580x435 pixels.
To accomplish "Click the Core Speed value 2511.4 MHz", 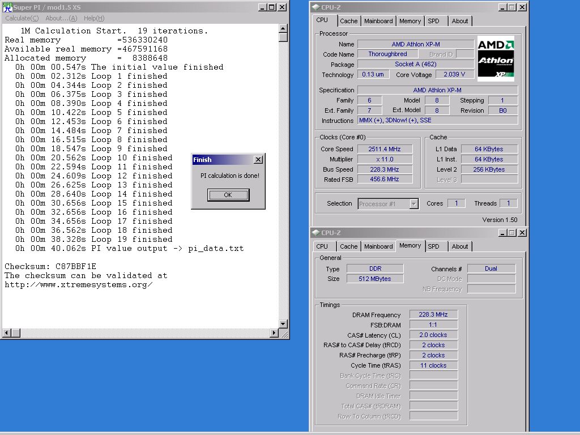I will [385, 149].
